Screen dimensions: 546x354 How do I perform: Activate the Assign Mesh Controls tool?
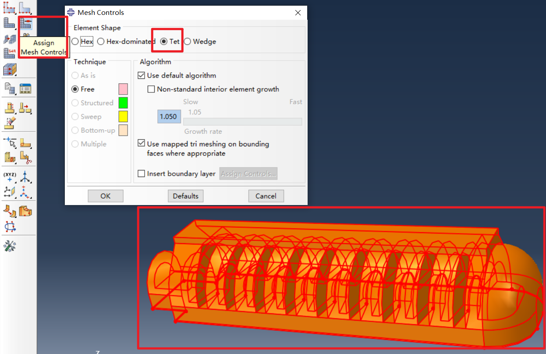pos(26,24)
